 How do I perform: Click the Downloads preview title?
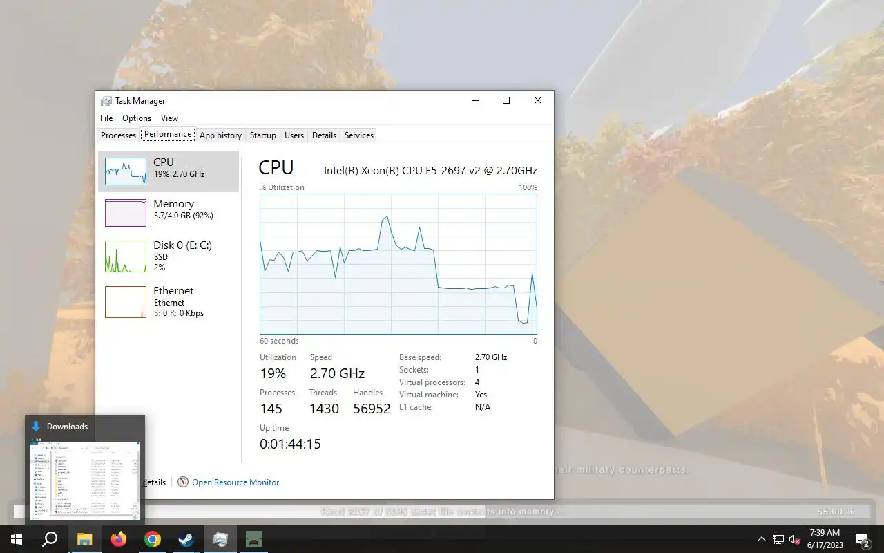(67, 427)
